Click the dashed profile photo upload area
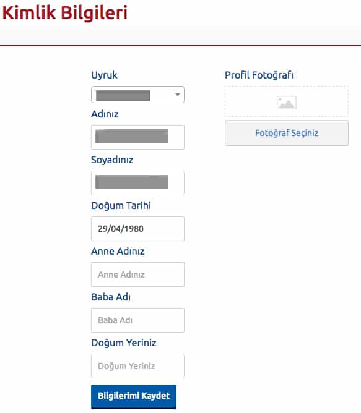The image size is (361, 413). (287, 101)
